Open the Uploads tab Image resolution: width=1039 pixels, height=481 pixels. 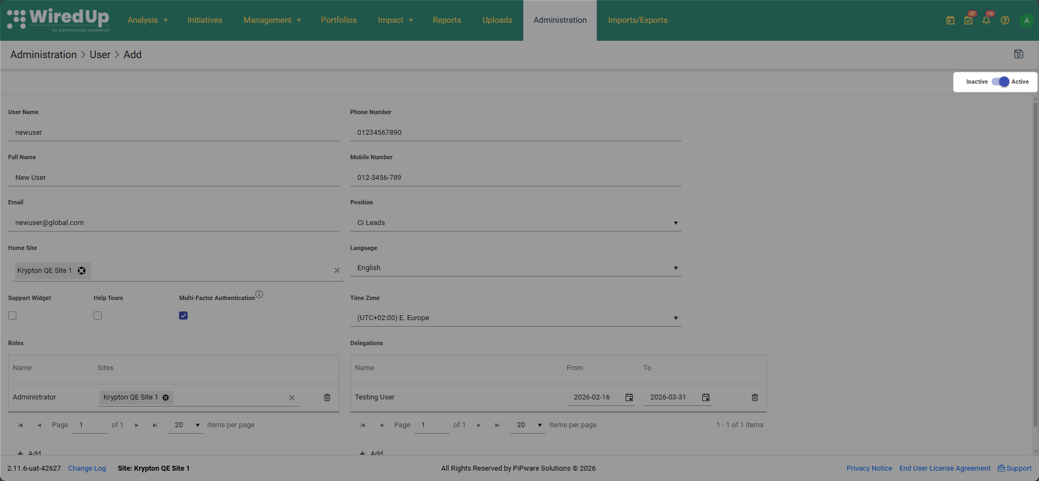(x=497, y=20)
